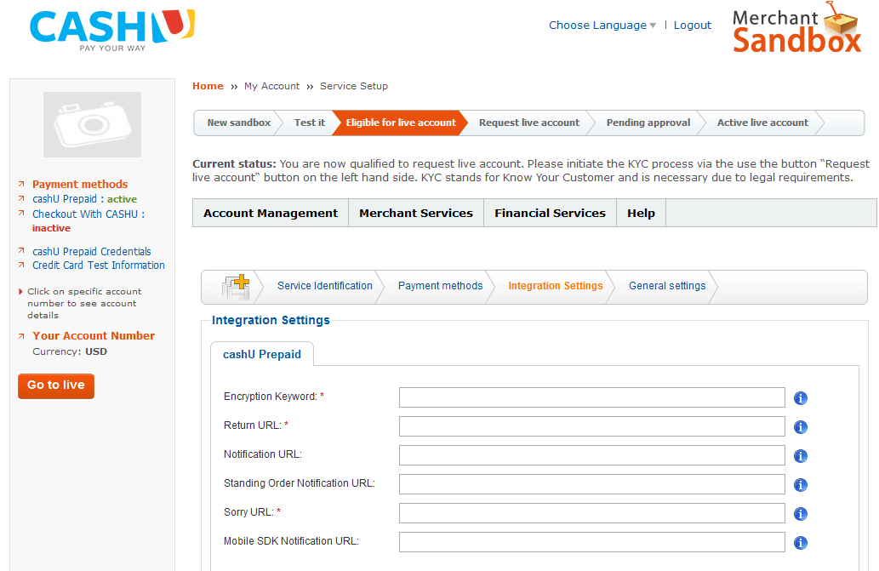Click the CASHU Pay Your Way logo
This screenshot has height=571, width=879.
click(x=112, y=31)
